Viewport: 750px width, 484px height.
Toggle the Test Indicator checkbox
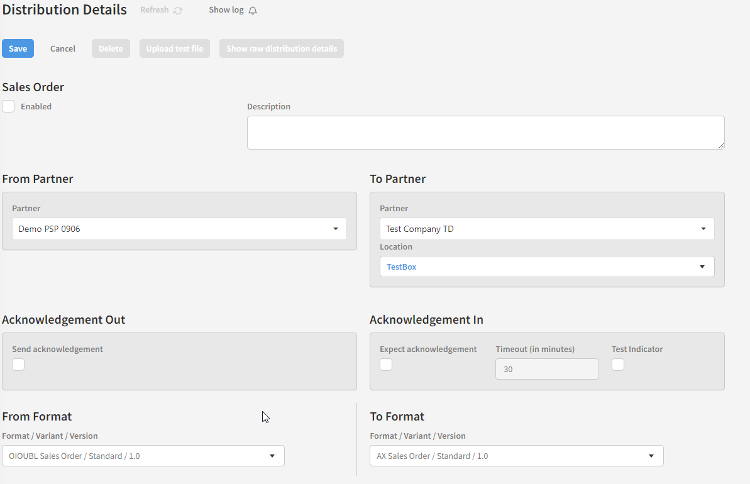coord(618,365)
